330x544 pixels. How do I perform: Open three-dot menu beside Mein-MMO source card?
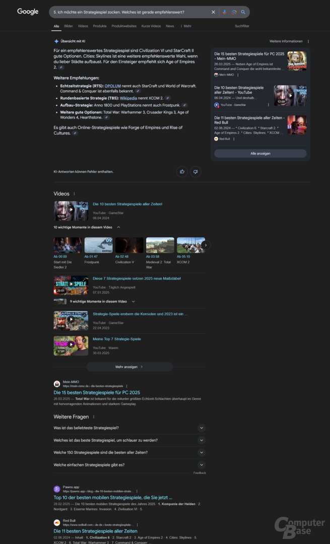pos(238,75)
